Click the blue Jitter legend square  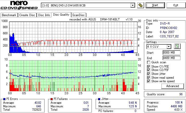click(99, 99)
